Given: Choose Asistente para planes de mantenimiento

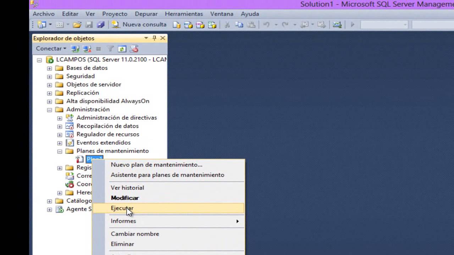Looking at the screenshot, I should (168, 175).
